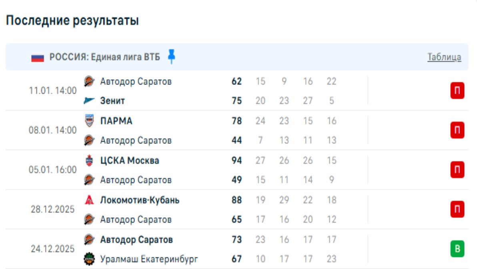Viewport: 477px width, 269px height.
Task: Click the red П badge for Зенит match
Action: click(x=457, y=91)
